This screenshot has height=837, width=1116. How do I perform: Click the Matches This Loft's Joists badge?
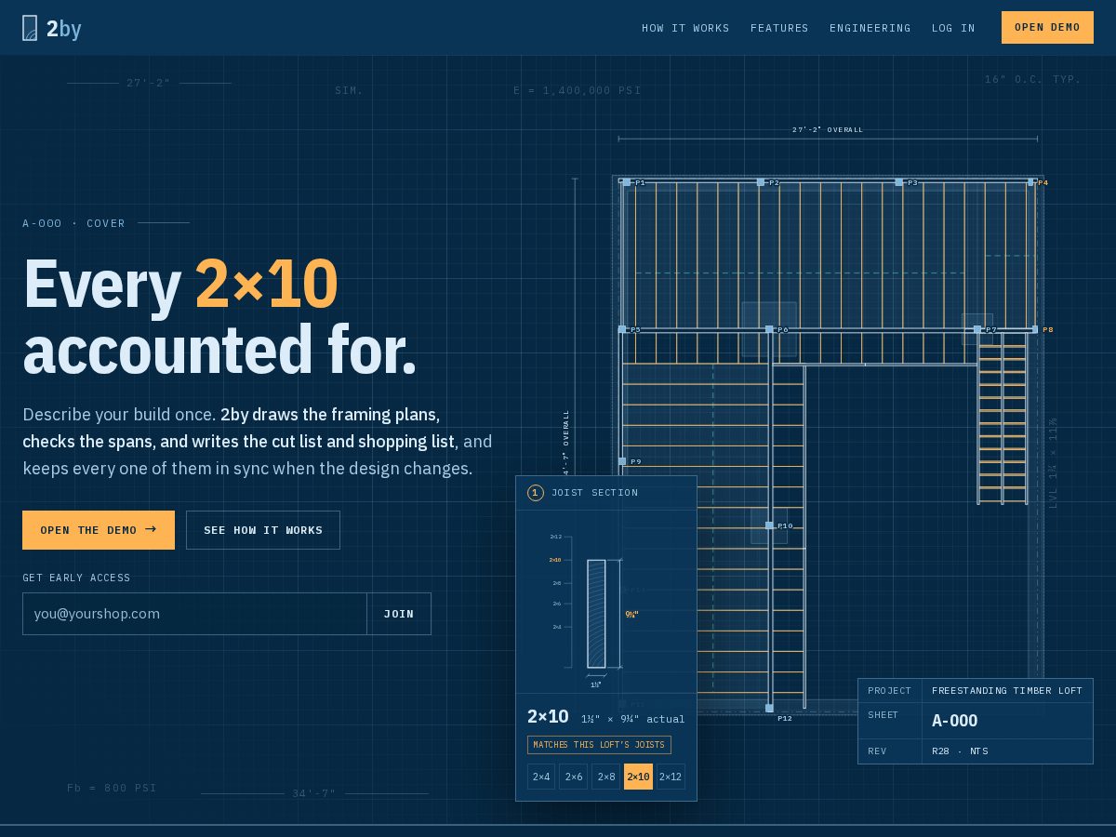tap(599, 745)
